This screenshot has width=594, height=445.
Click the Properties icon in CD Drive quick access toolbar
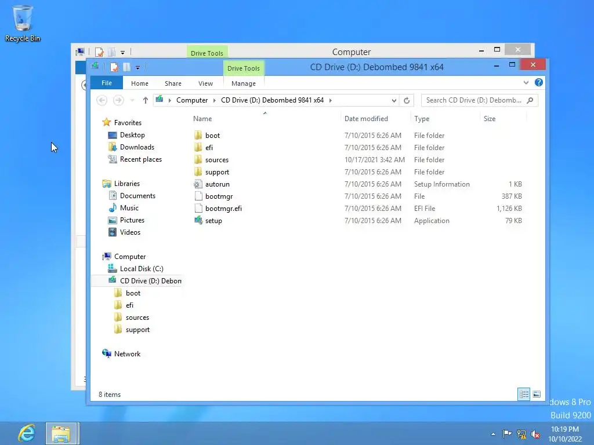click(114, 67)
